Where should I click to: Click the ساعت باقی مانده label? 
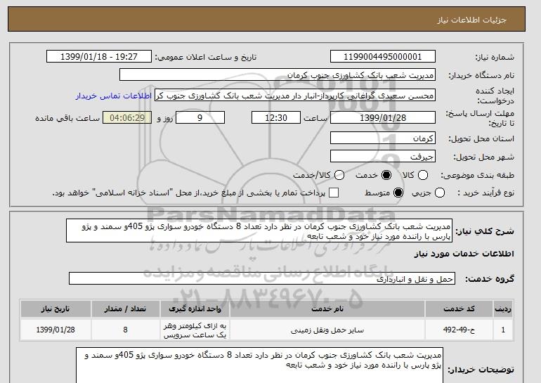tap(67, 118)
